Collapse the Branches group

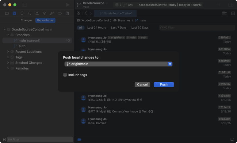(8, 35)
